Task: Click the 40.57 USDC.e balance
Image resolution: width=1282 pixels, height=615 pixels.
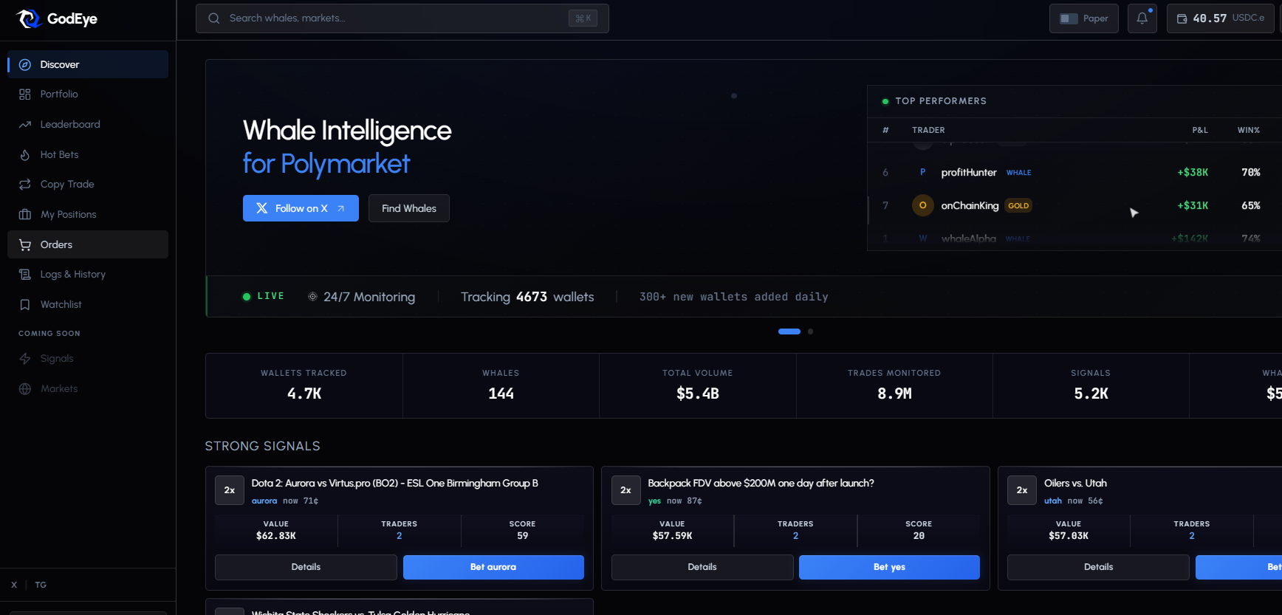Action: 1221,18
